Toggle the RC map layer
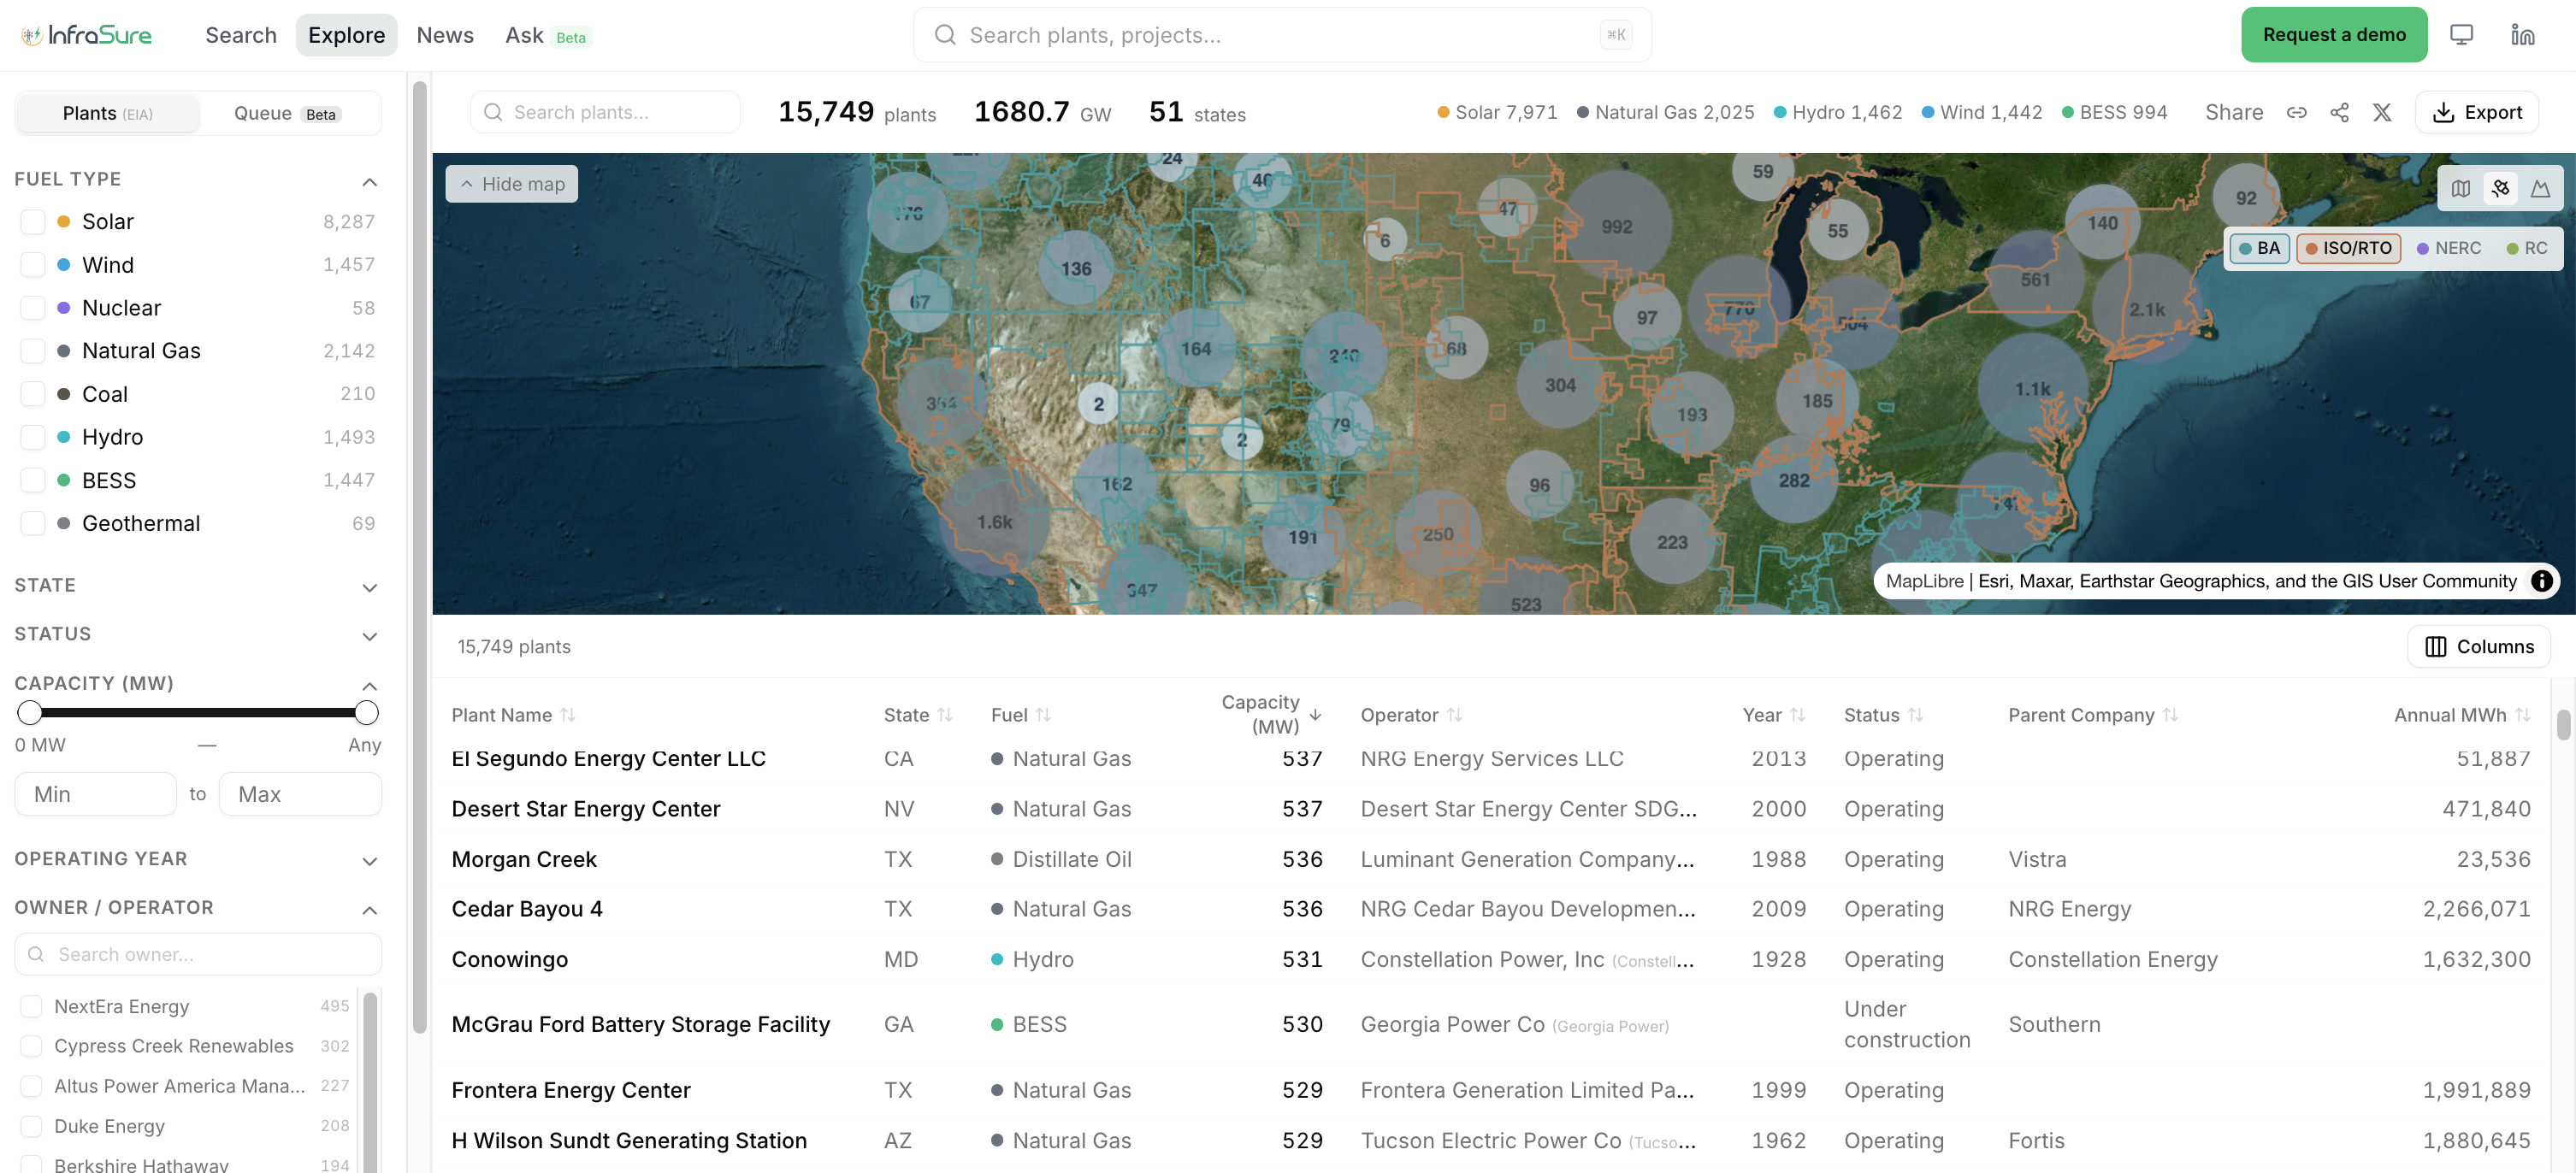 pos(2526,248)
